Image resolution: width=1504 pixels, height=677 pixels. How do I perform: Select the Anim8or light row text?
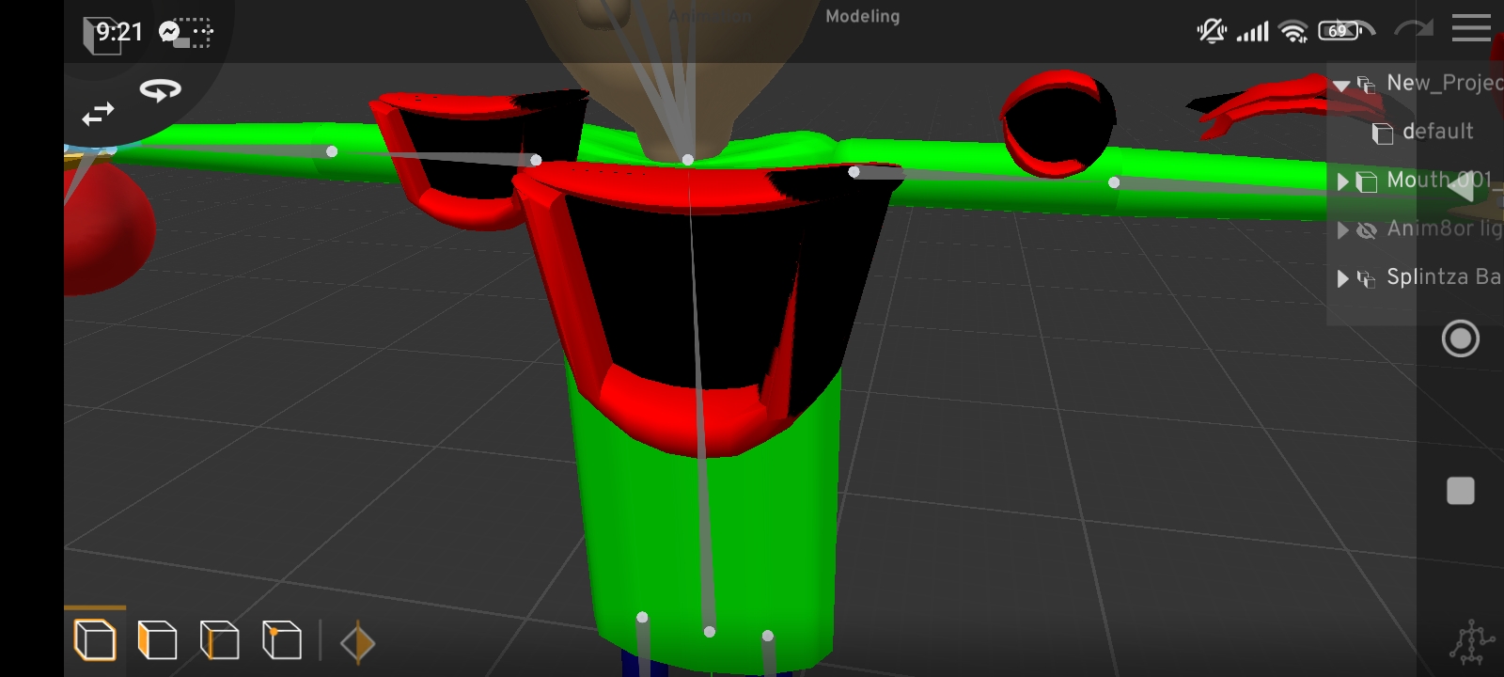1445,228
